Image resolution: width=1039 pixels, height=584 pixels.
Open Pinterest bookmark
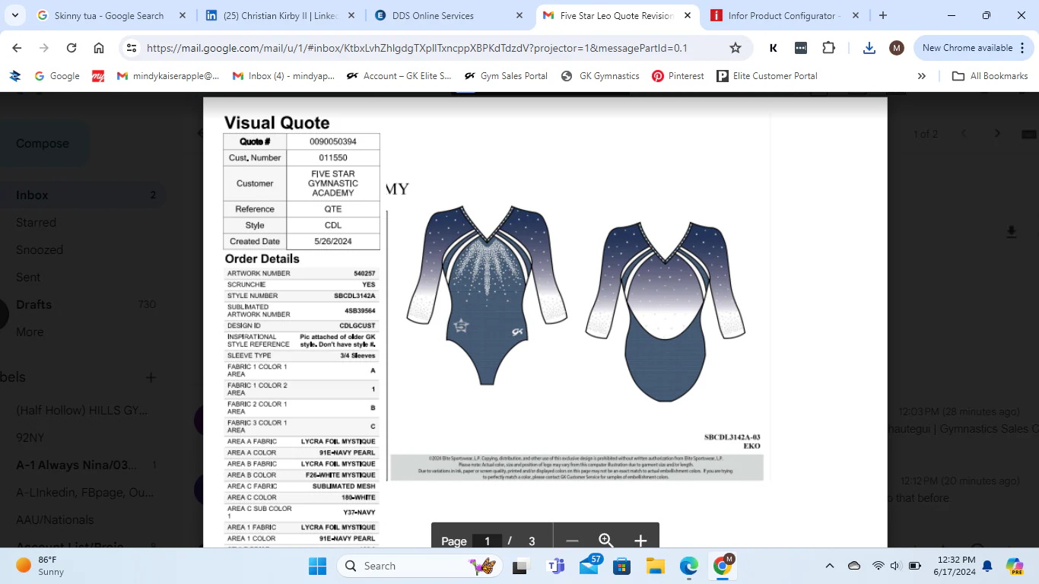point(678,76)
